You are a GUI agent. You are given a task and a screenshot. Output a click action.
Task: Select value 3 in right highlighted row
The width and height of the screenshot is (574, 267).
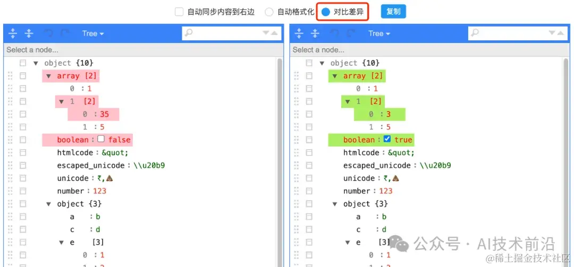pyautogui.click(x=389, y=114)
